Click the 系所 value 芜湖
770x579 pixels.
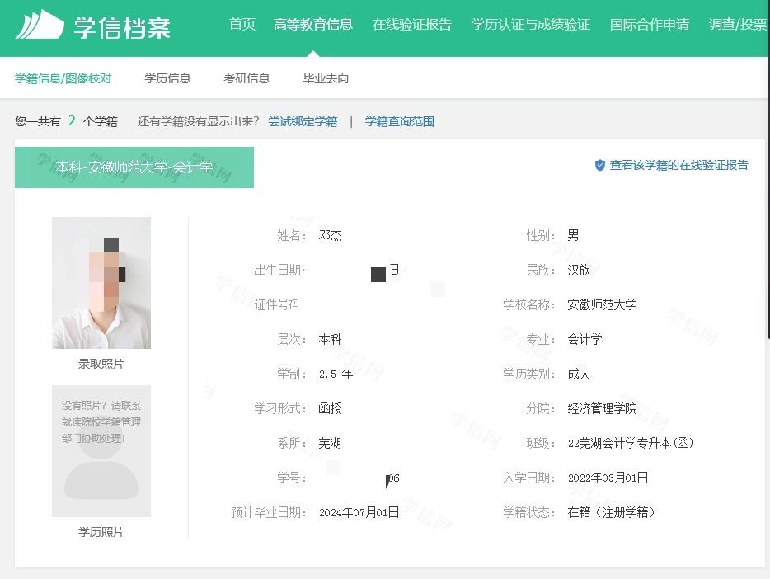330,444
